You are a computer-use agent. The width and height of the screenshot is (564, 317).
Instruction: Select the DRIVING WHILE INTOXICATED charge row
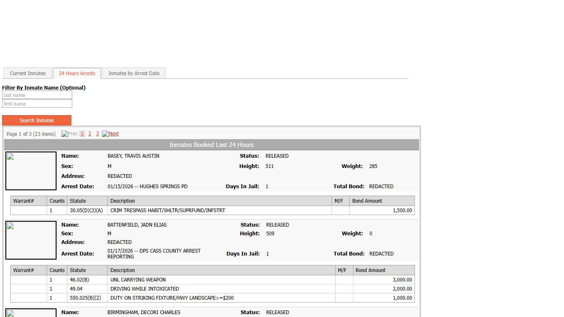pyautogui.click(x=145, y=289)
